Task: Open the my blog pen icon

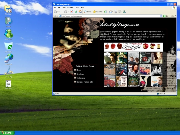Action: (9, 72)
